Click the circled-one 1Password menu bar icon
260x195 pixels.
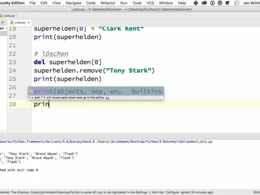pos(212,3)
